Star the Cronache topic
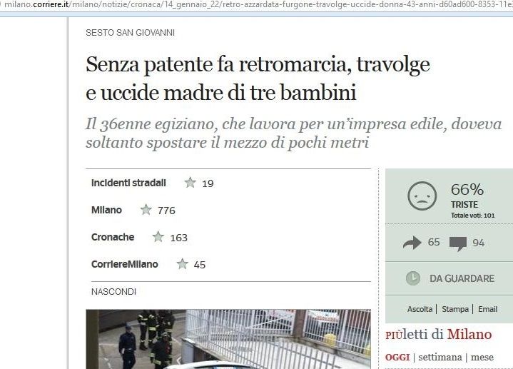The width and height of the screenshot is (513, 369). [158, 237]
